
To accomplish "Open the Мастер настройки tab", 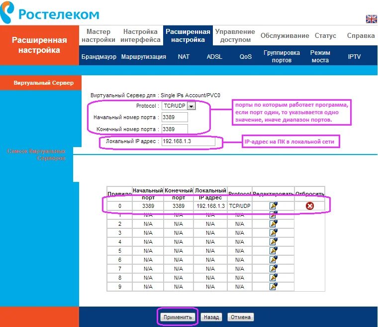I will 98,35.
